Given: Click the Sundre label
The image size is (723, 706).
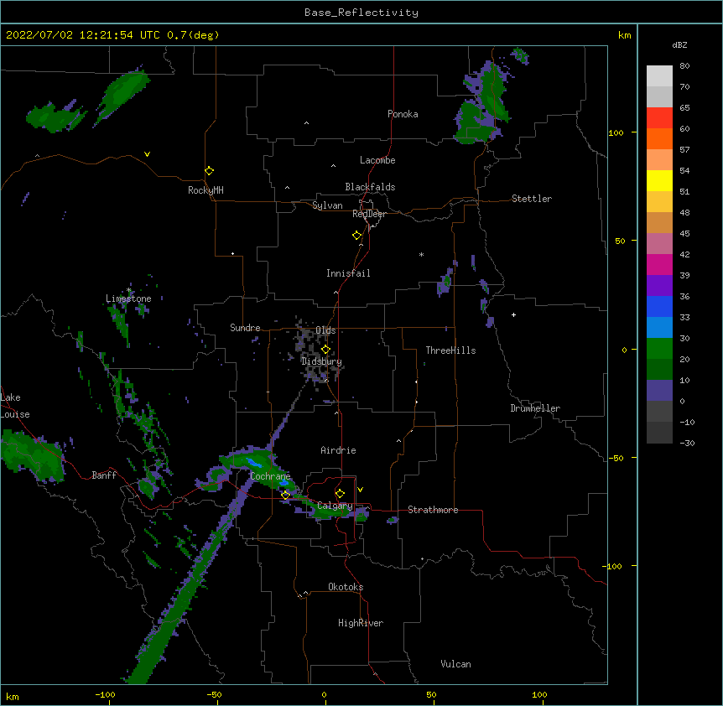Looking at the screenshot, I should 245,328.
